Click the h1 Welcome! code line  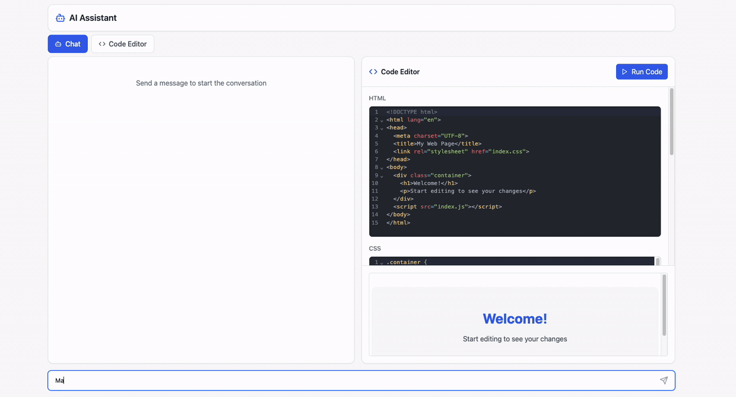(x=429, y=183)
